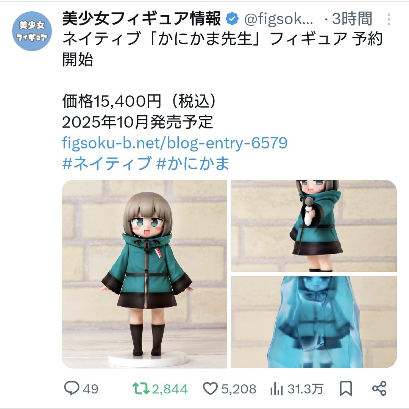The image size is (409, 409).
Task: Click the 3時間 timestamp
Action: pos(351,19)
